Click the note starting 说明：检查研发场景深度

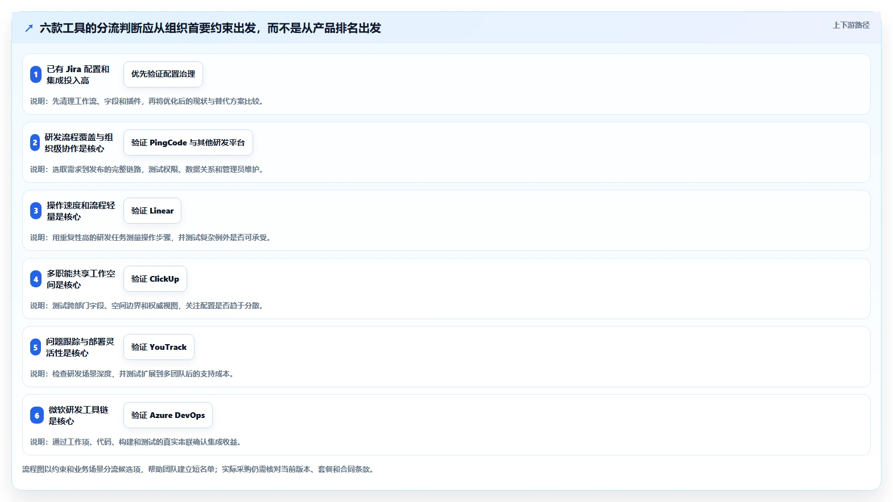click(x=132, y=374)
